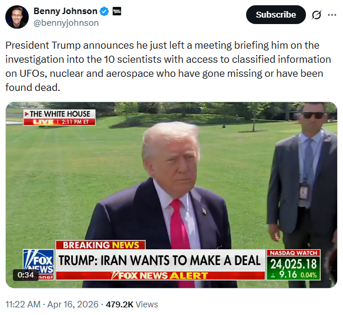
Task: Open the post timestamp 11:22 AM Apr 16, 2026
Action: 52,304
